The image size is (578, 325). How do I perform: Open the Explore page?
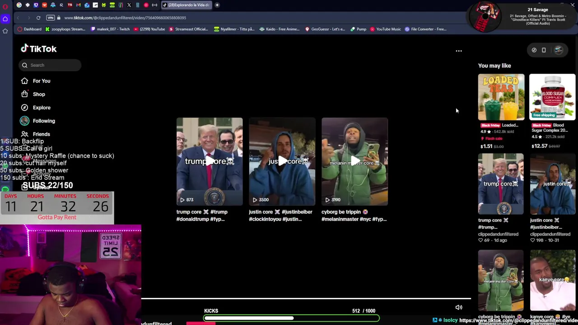pyautogui.click(x=42, y=107)
